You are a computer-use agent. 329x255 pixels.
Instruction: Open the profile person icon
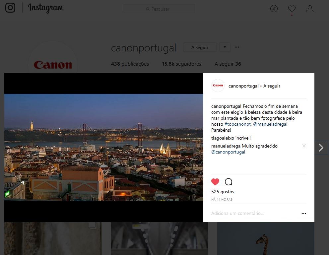(309, 9)
